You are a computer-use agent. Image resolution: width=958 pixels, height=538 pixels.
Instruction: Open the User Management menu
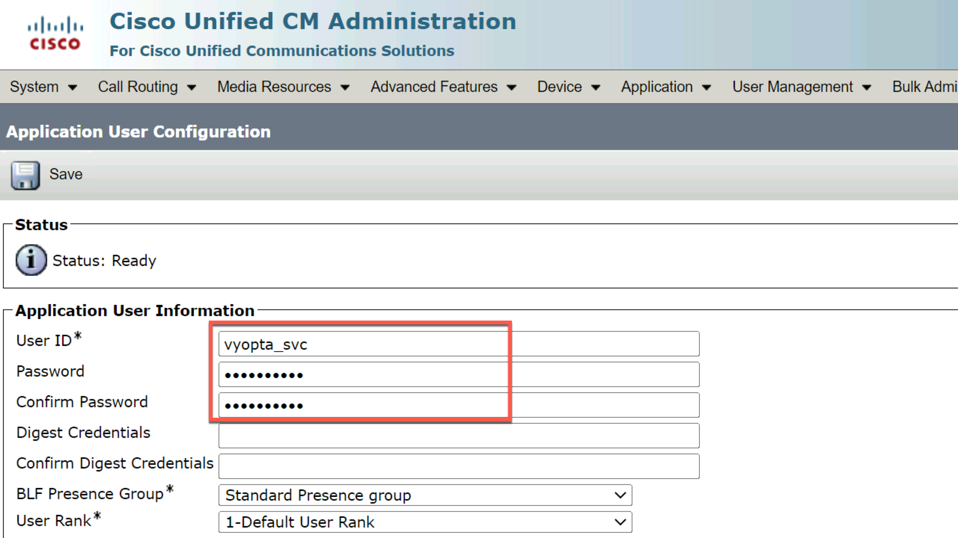click(802, 87)
